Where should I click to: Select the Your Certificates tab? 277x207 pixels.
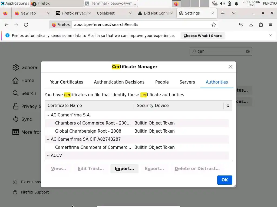(67, 82)
